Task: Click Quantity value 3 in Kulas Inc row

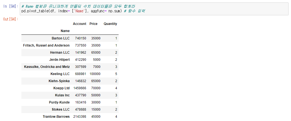Action: (x=116, y=95)
